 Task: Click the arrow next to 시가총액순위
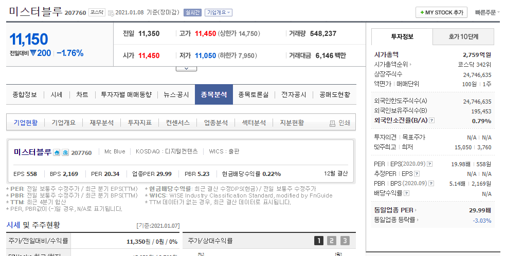coord(410,65)
